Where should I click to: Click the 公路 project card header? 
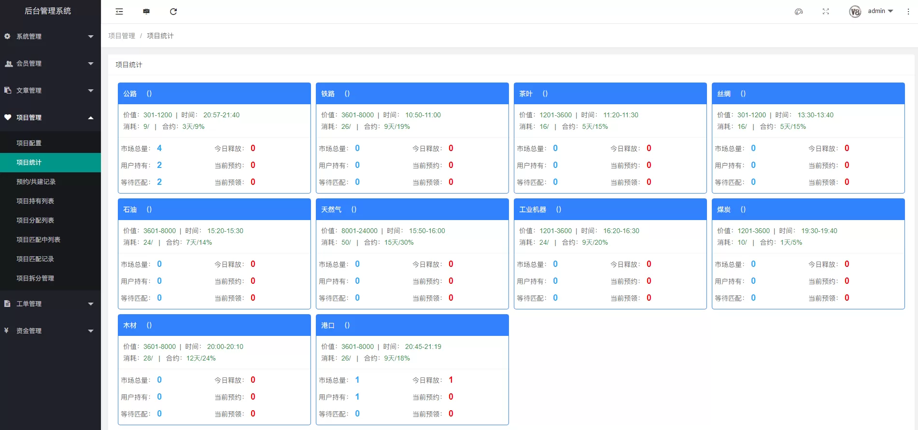point(214,94)
